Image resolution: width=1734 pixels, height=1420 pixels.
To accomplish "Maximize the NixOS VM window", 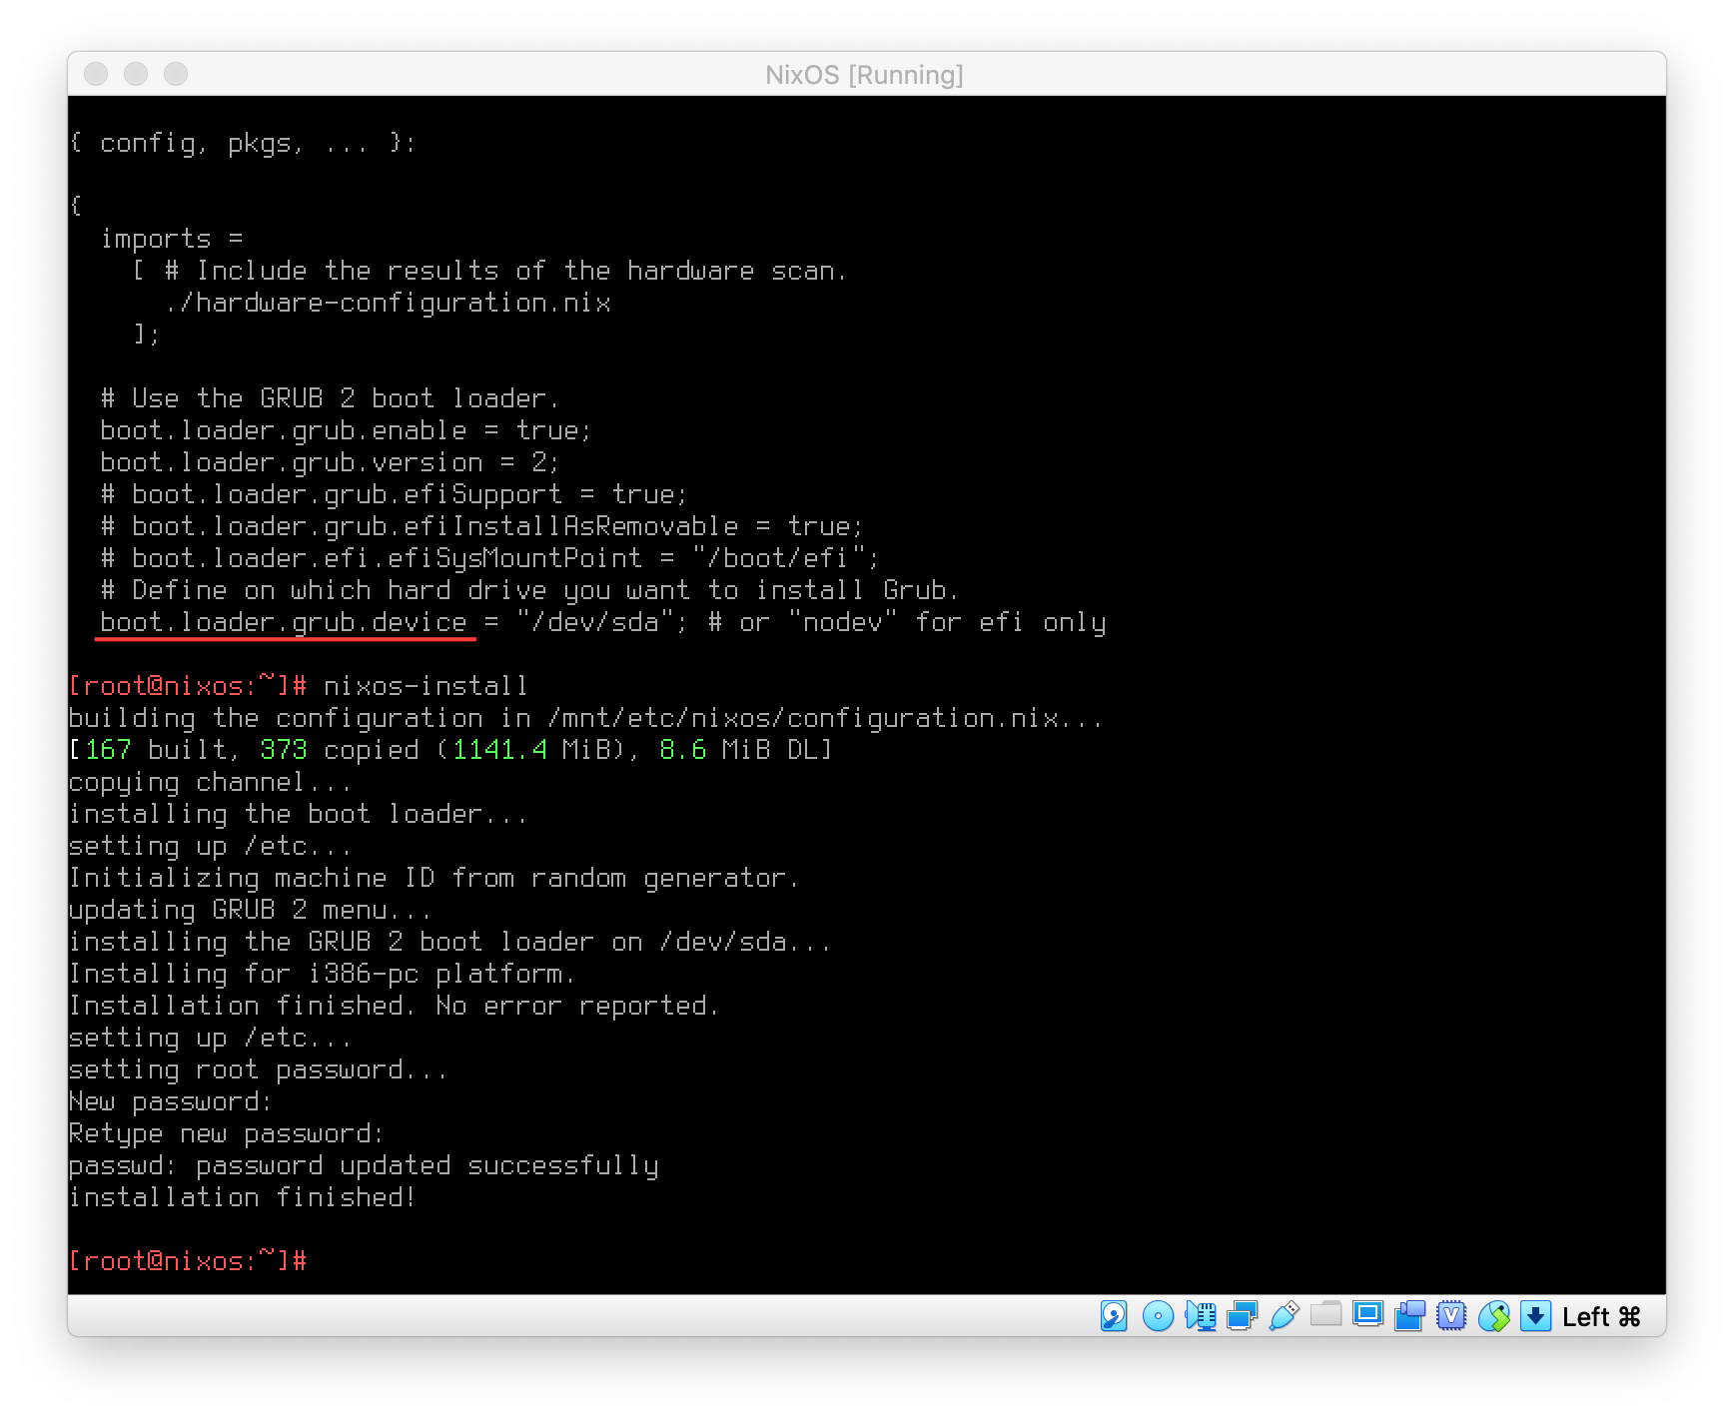I will point(176,74).
